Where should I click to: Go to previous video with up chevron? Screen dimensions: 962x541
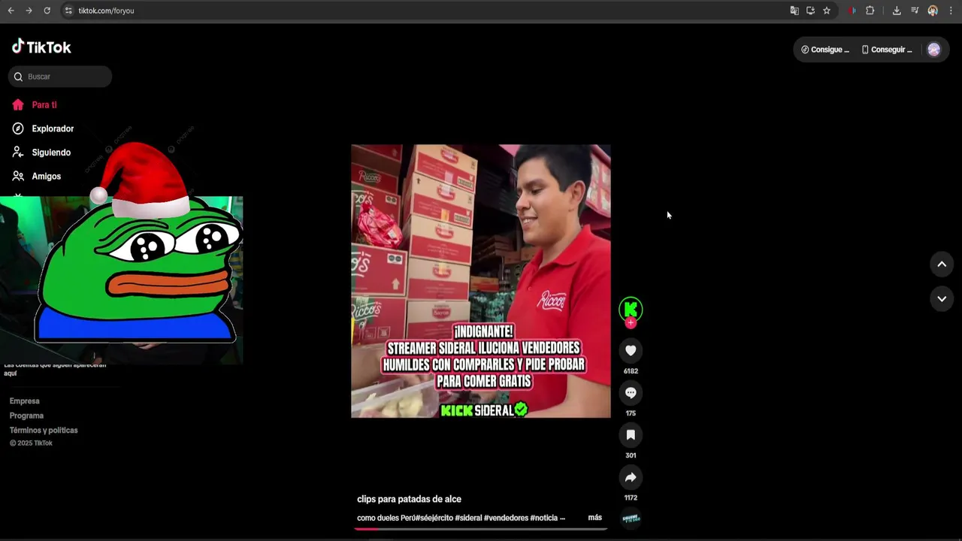pyautogui.click(x=942, y=264)
